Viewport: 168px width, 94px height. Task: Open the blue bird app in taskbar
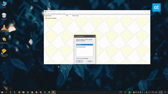pos(28,92)
